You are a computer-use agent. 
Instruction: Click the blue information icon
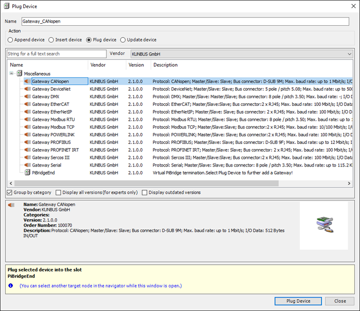[10, 285]
